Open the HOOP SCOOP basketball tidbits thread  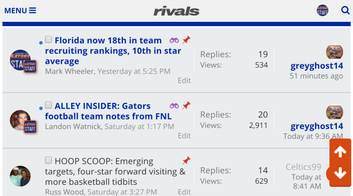tap(115, 171)
